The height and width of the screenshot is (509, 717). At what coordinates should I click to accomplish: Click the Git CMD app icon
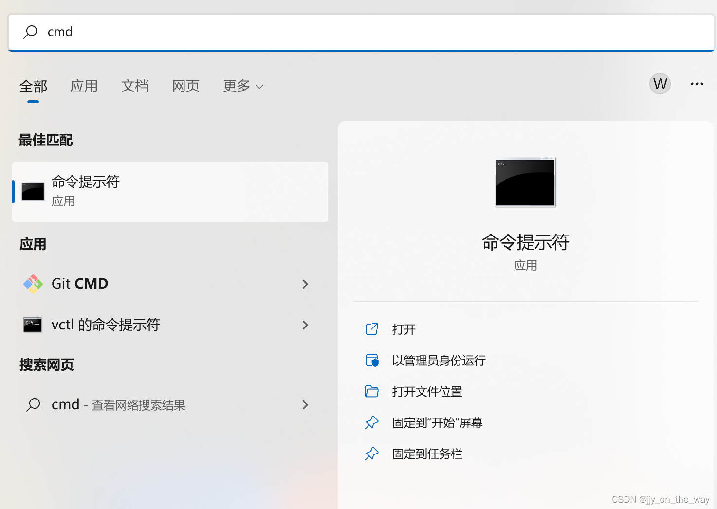point(32,284)
